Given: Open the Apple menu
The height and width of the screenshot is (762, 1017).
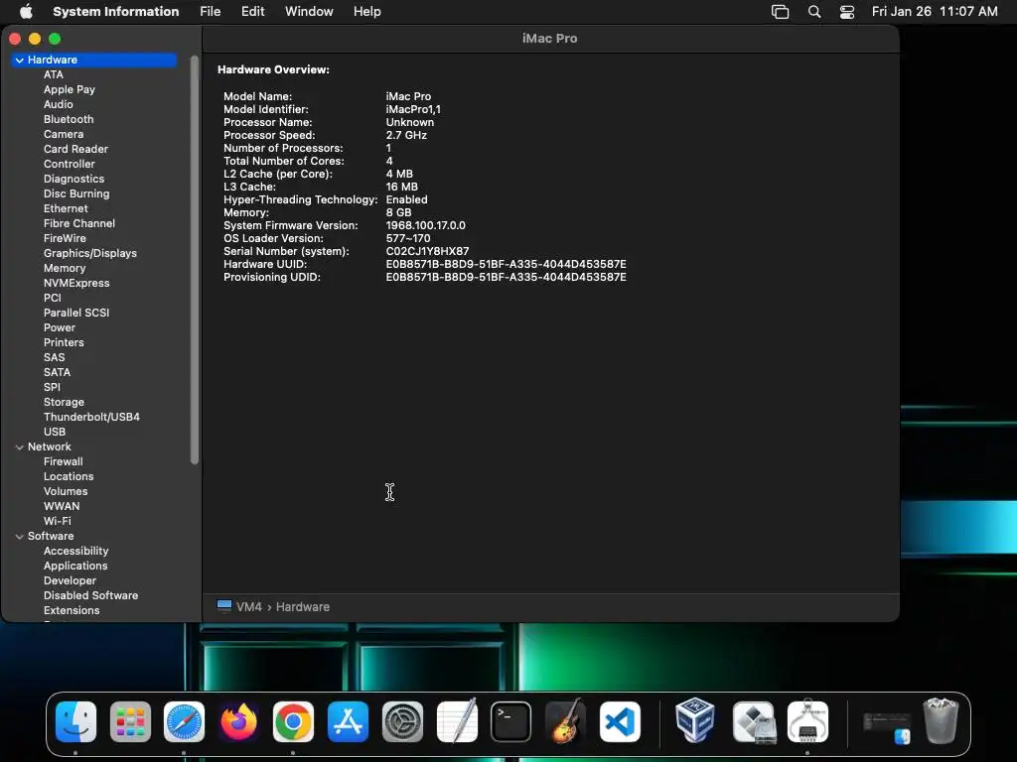Looking at the screenshot, I should click(x=26, y=11).
